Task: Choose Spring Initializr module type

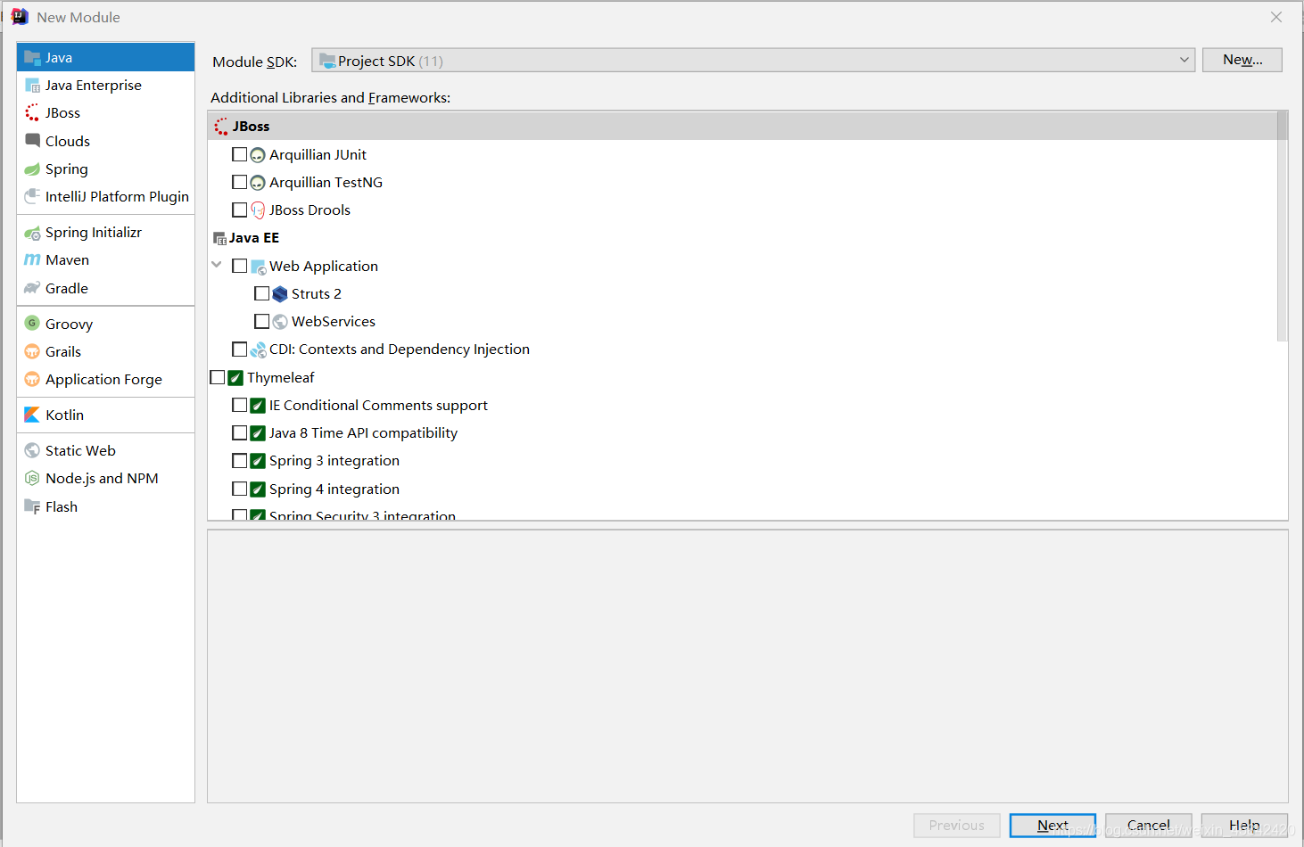Action: coord(105,233)
